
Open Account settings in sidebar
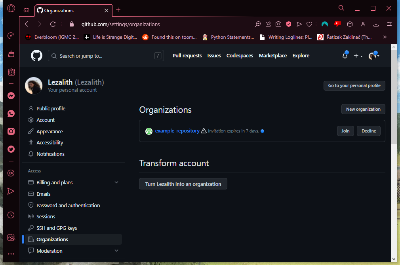46,120
